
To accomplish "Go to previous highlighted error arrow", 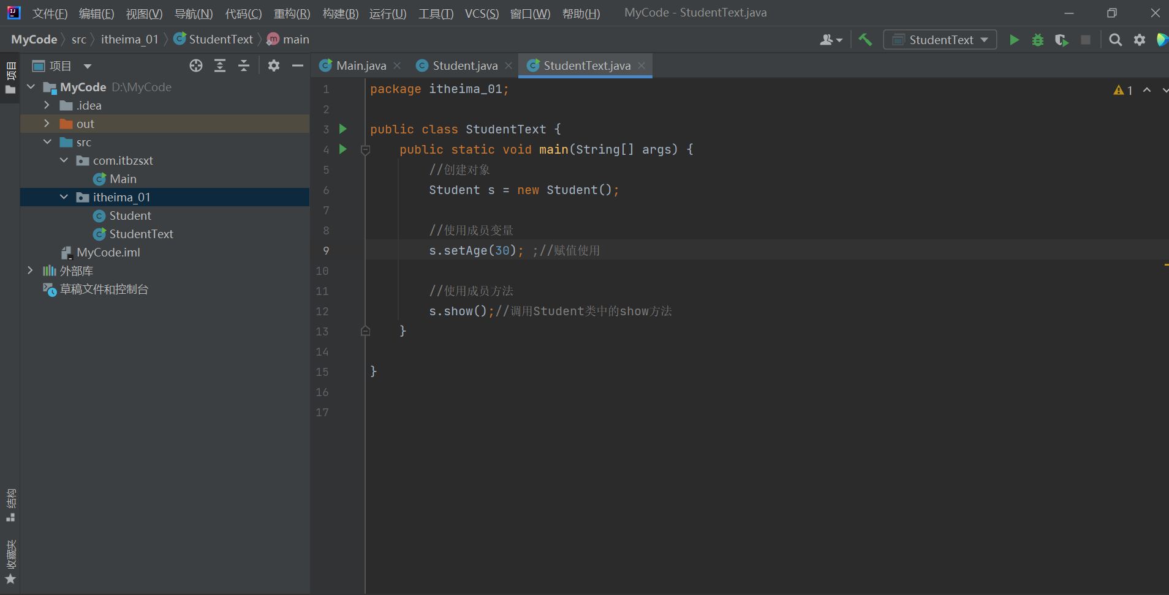I will tap(1147, 90).
